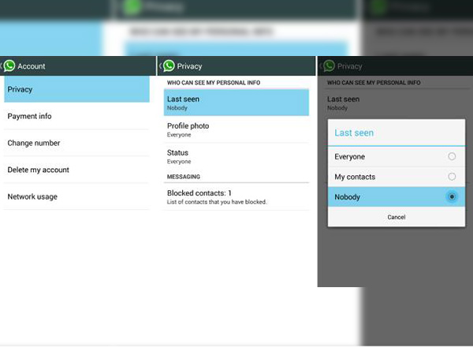Open the Status privacy setting
This screenshot has height=355, width=473.
(236, 156)
